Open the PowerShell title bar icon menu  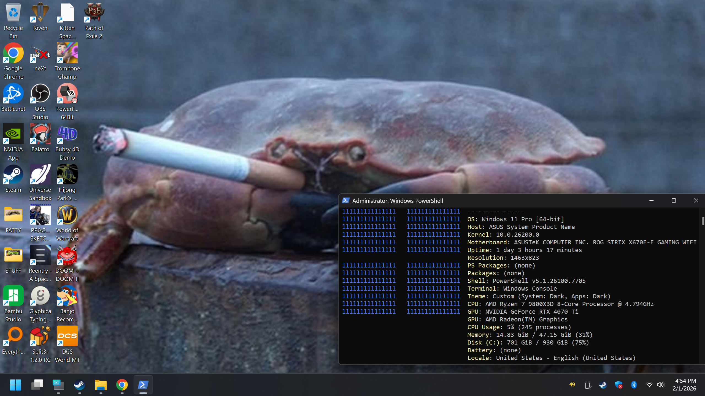pyautogui.click(x=345, y=201)
